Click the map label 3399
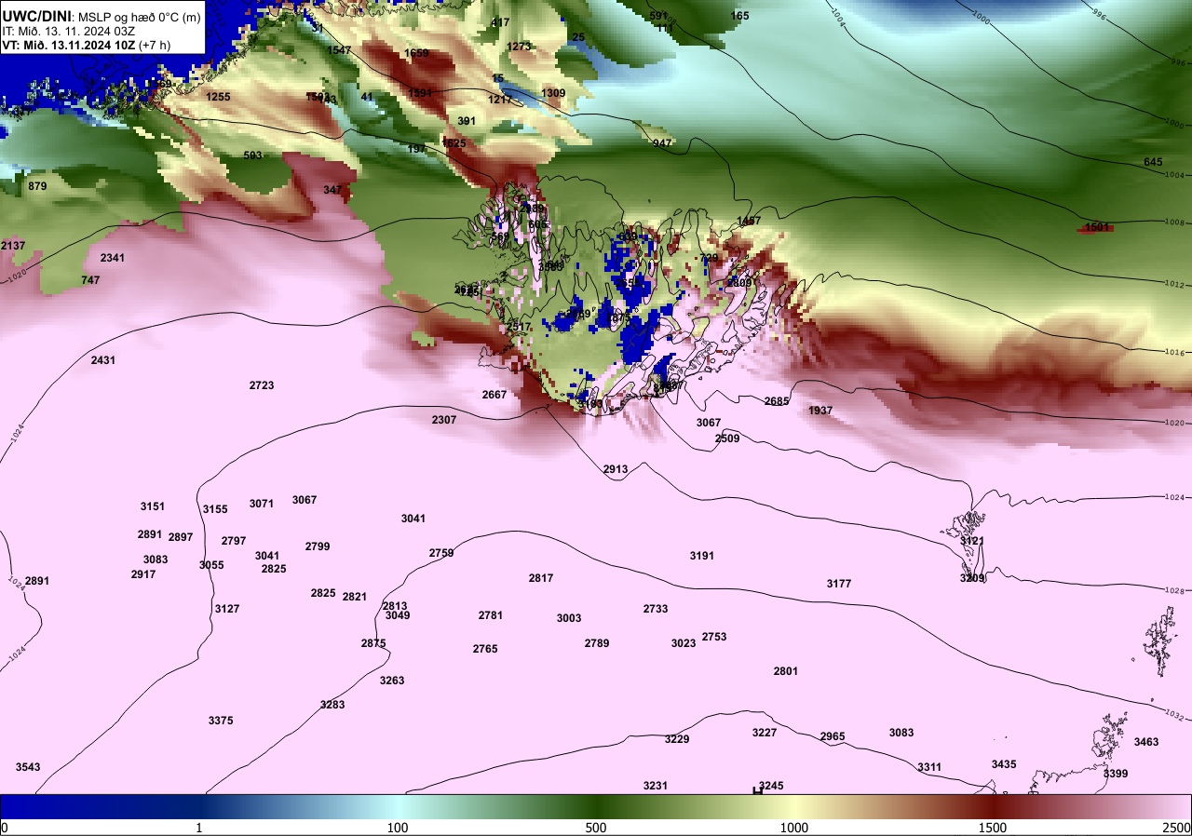The width and height of the screenshot is (1192, 836). (x=1116, y=774)
